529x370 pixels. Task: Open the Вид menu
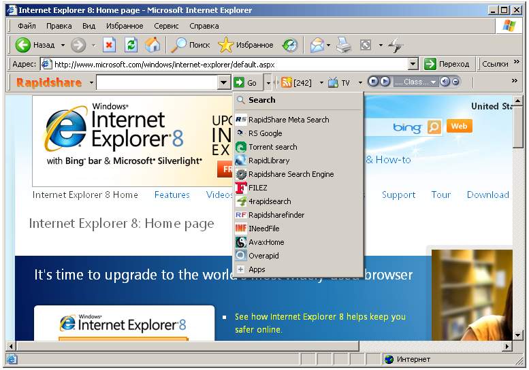point(89,26)
